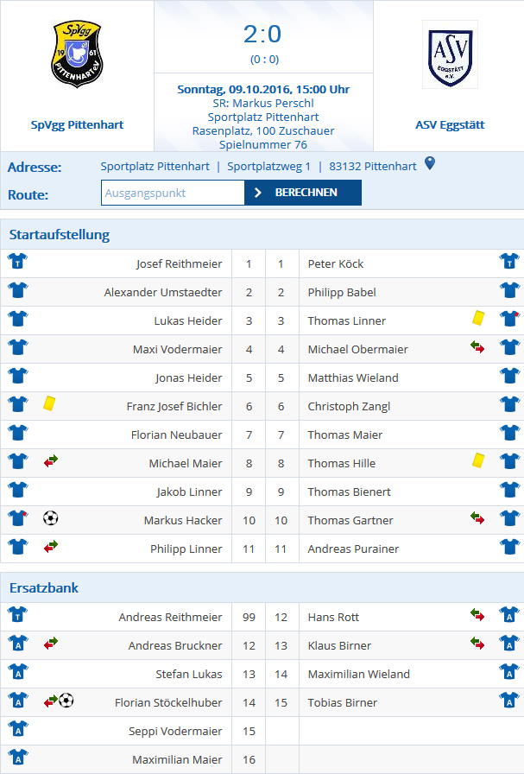Click the Ausgangspunkt route input field
The width and height of the screenshot is (524, 774).
[x=173, y=193]
